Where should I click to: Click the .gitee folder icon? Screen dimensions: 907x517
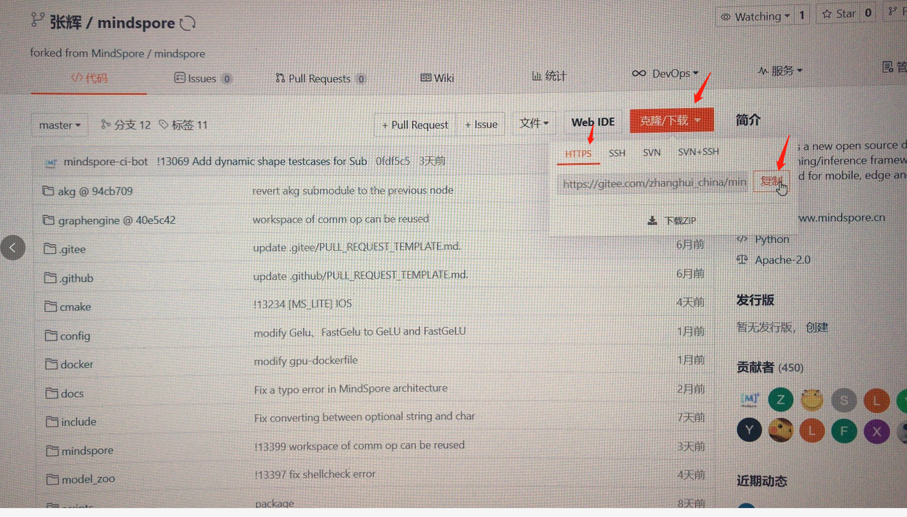point(50,249)
